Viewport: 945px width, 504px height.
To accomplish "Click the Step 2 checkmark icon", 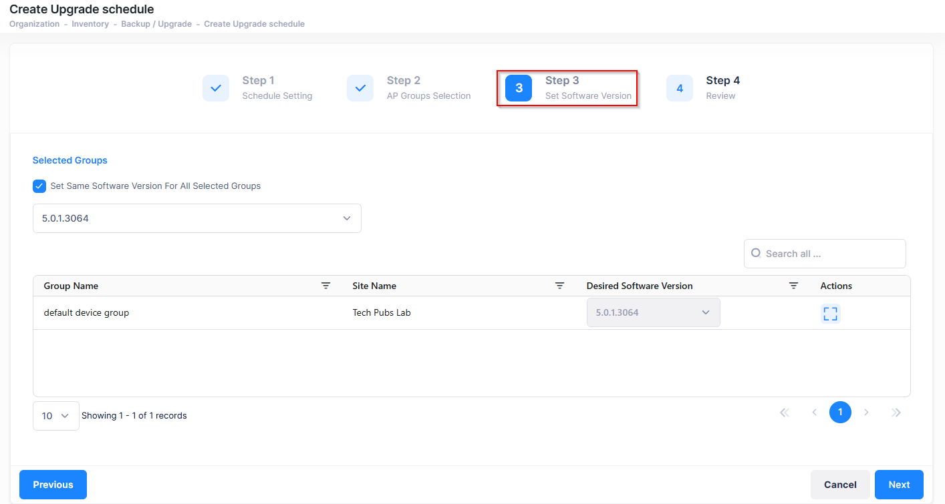I will pyautogui.click(x=360, y=88).
